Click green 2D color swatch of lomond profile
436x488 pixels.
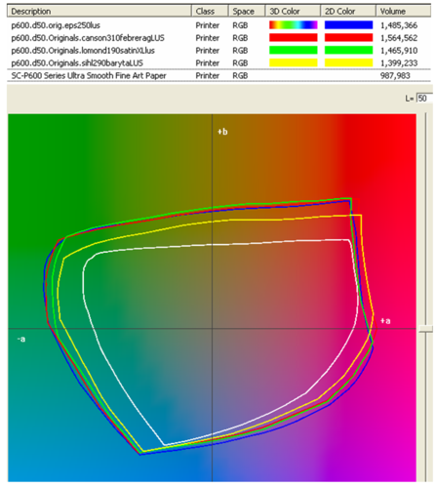[348, 51]
